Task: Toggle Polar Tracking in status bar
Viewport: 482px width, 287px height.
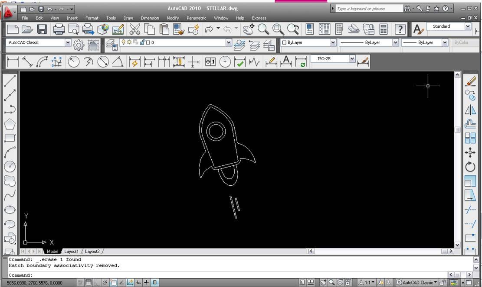Action: [105, 282]
